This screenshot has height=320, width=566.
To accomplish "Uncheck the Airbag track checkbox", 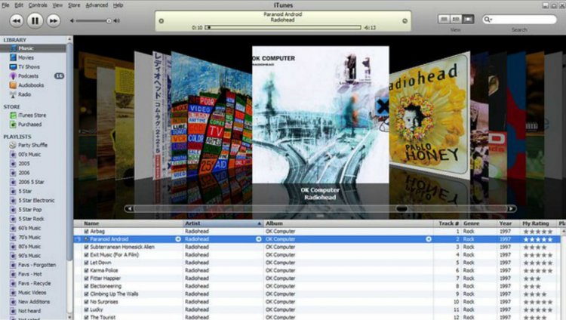I will [86, 232].
